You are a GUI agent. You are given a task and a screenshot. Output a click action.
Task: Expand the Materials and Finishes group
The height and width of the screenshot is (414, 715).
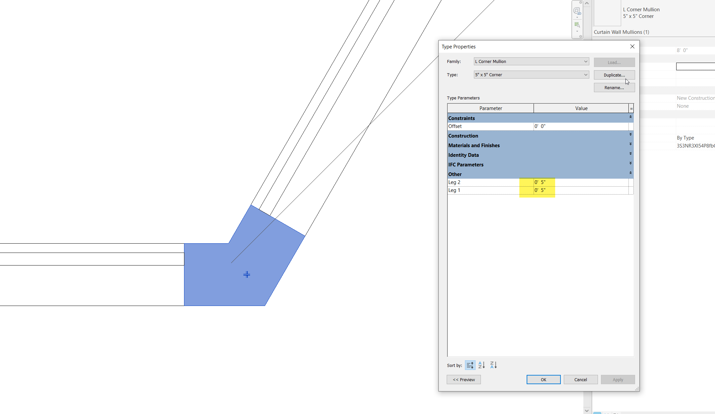pyautogui.click(x=630, y=144)
